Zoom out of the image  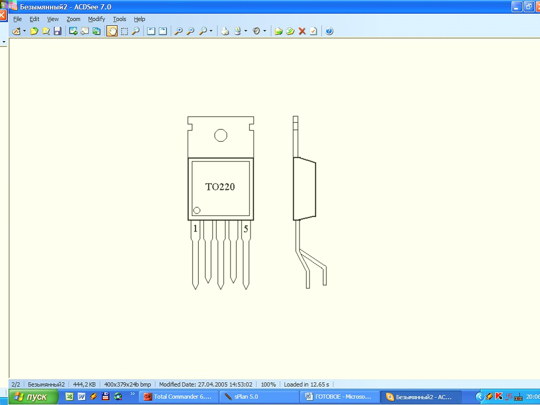tap(190, 31)
